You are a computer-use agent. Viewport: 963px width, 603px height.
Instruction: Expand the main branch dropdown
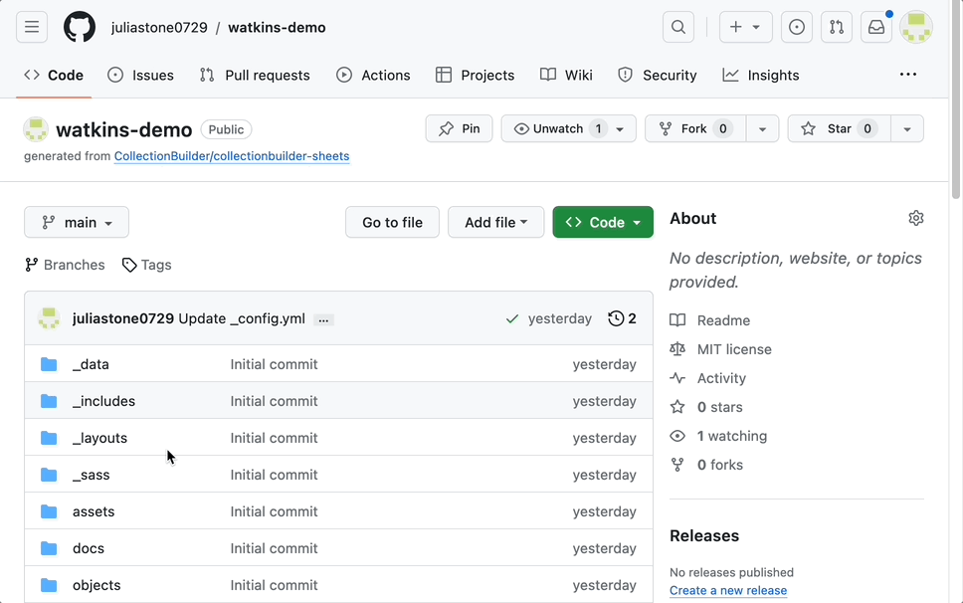click(77, 222)
